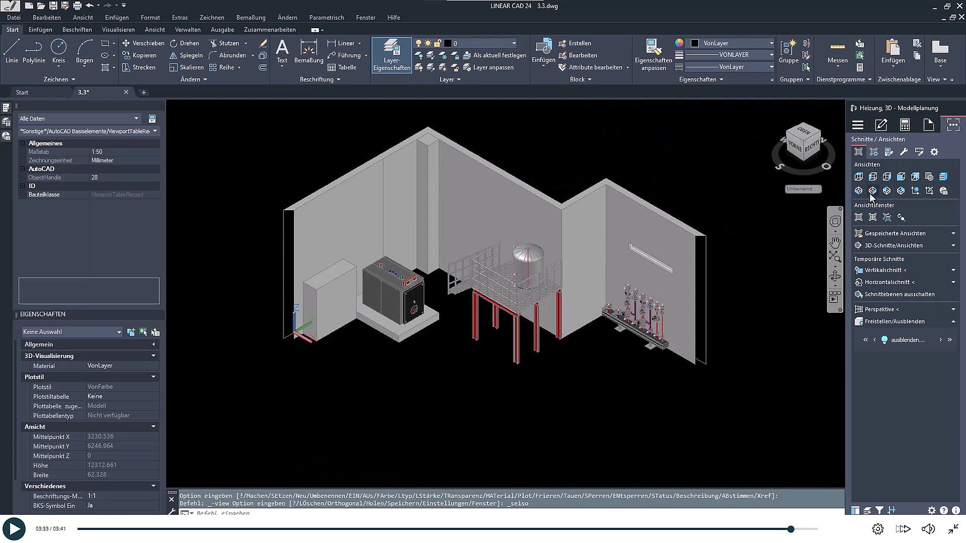Select the pan hand in navigation bar
Viewport: 966px width, 543px height.
coord(835,242)
